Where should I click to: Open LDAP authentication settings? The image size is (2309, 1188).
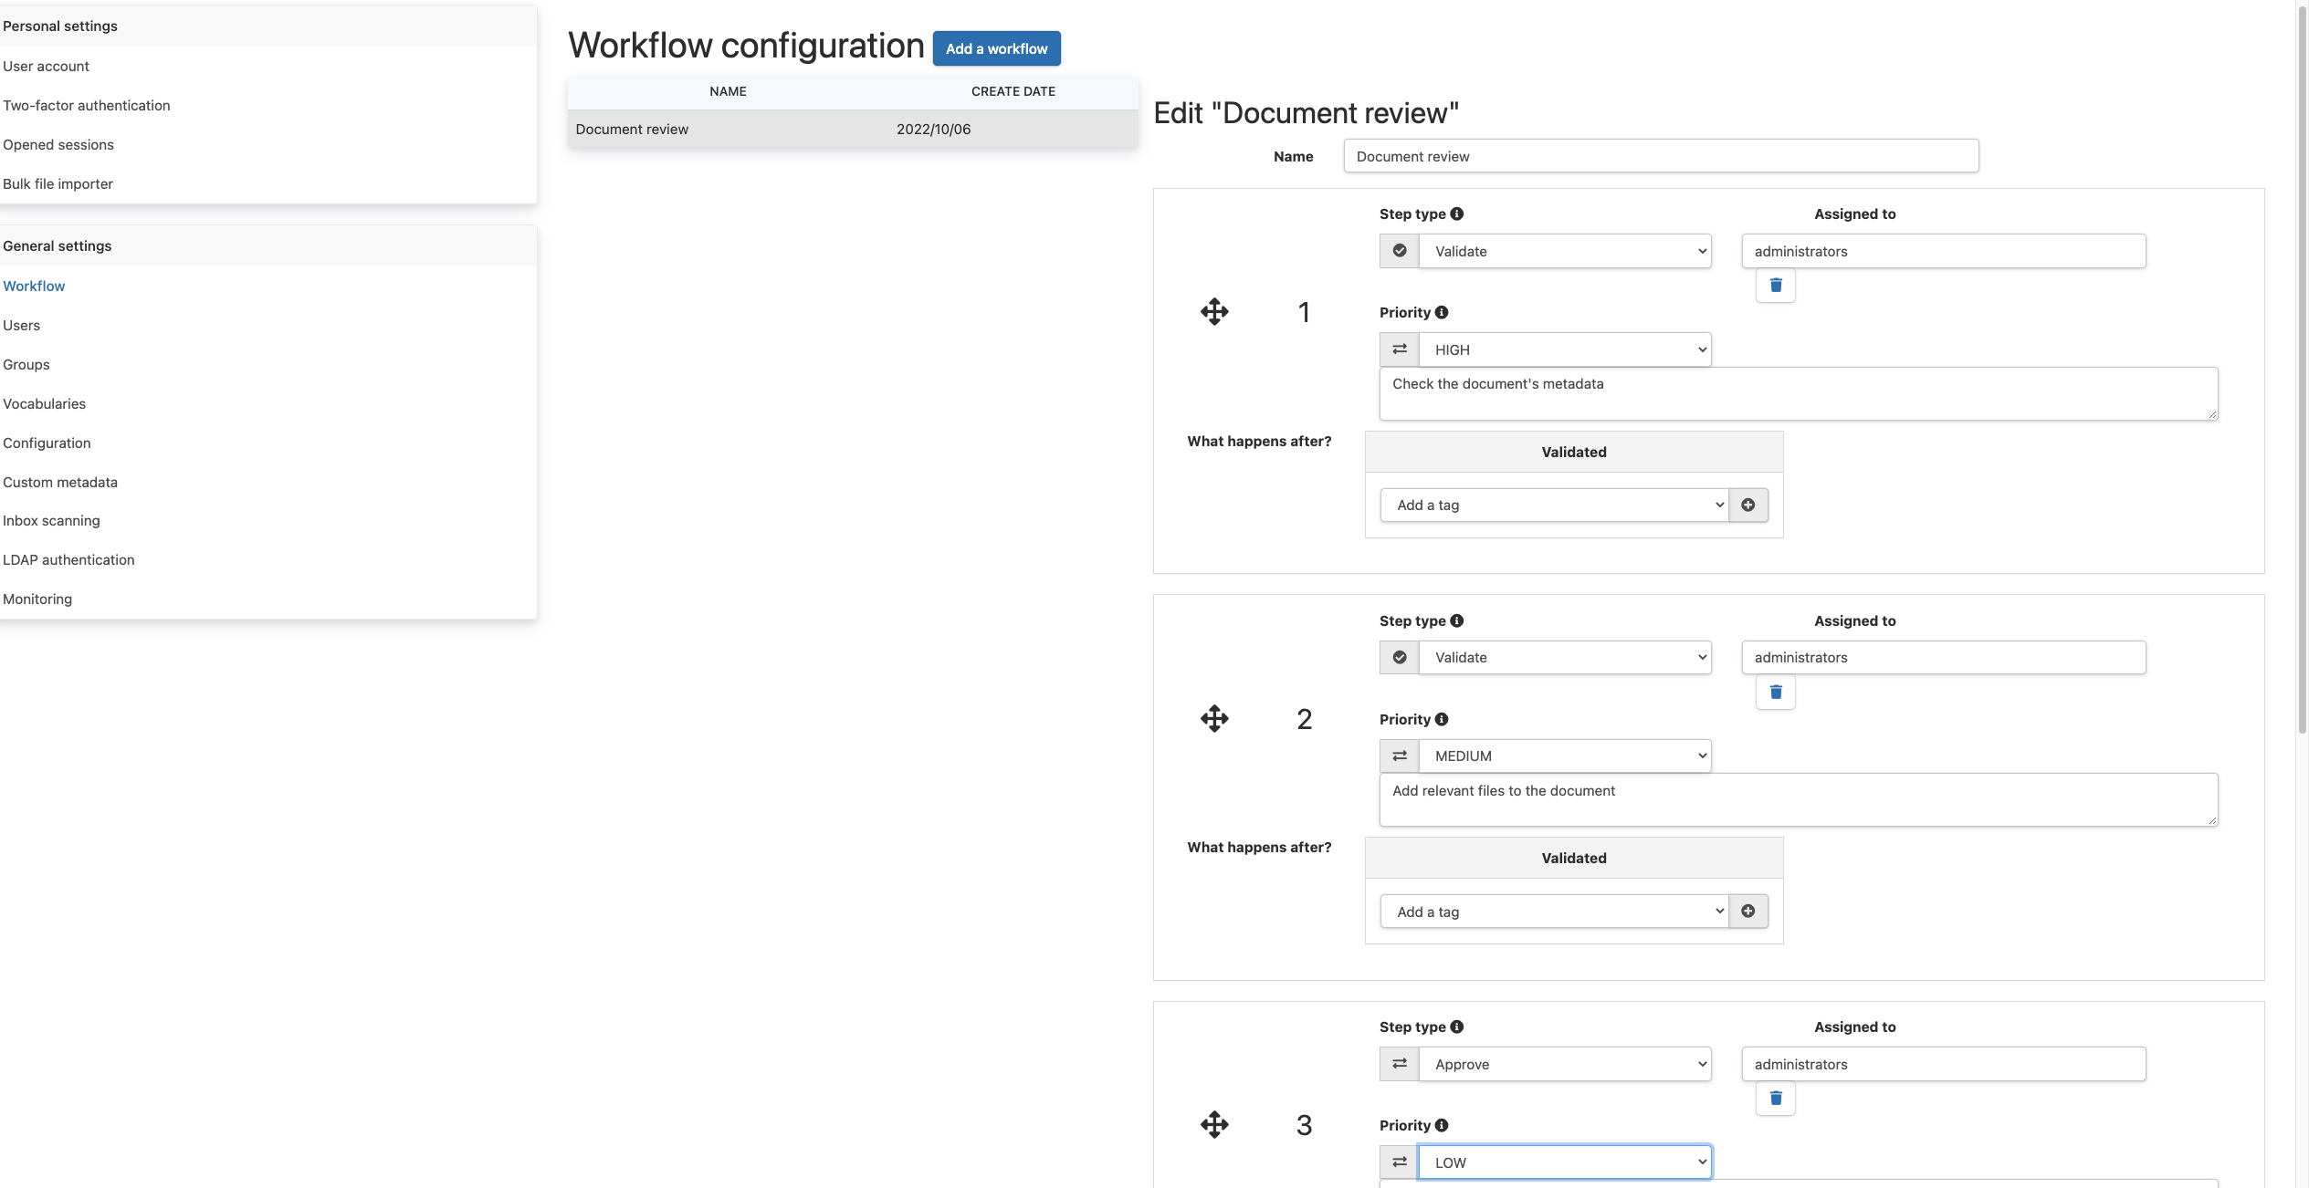[x=68, y=559]
